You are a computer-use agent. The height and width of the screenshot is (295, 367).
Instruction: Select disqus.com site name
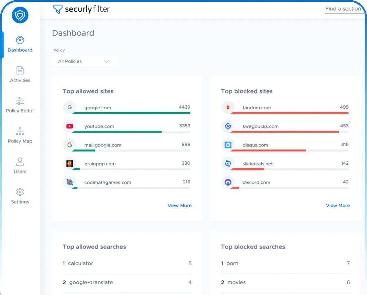(255, 145)
